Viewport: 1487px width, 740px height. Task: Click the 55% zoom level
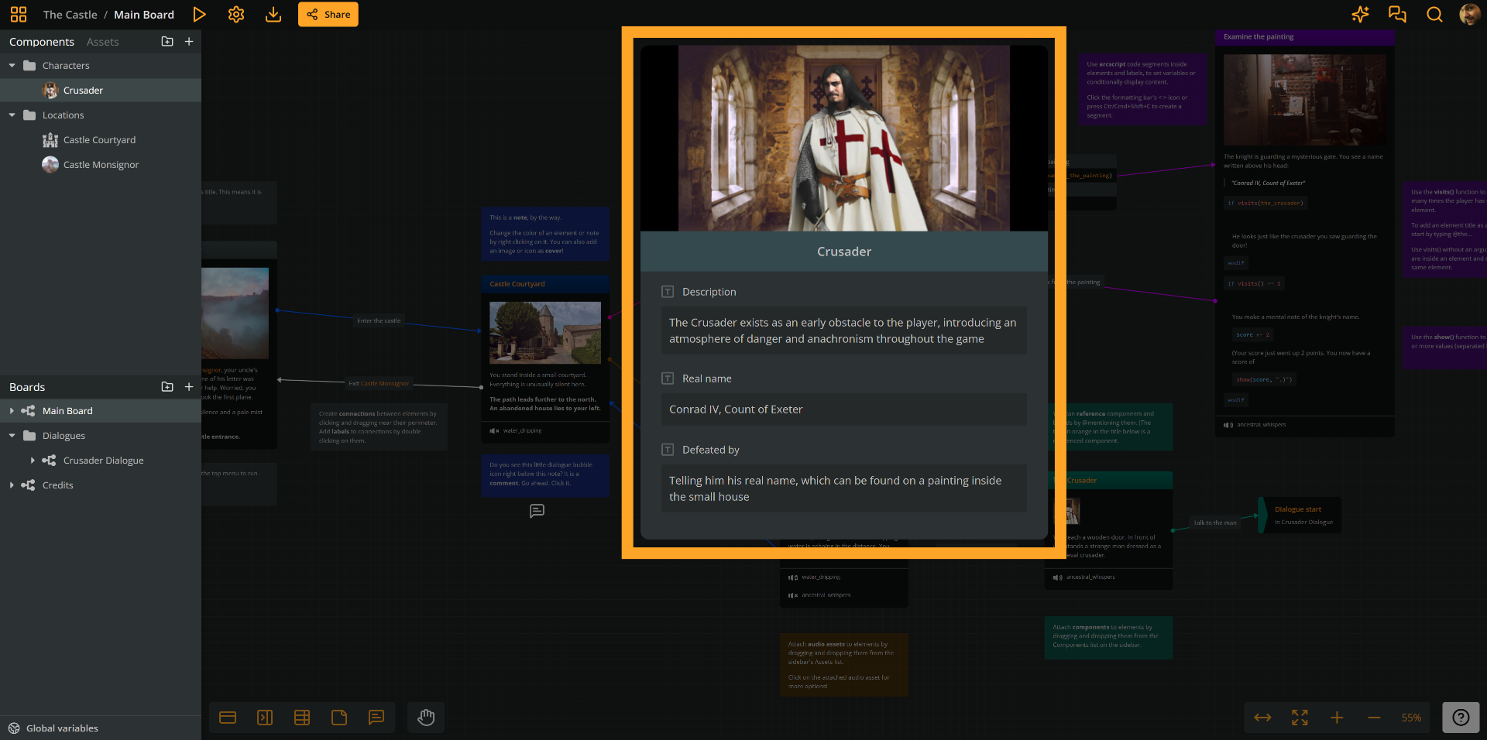tap(1411, 718)
